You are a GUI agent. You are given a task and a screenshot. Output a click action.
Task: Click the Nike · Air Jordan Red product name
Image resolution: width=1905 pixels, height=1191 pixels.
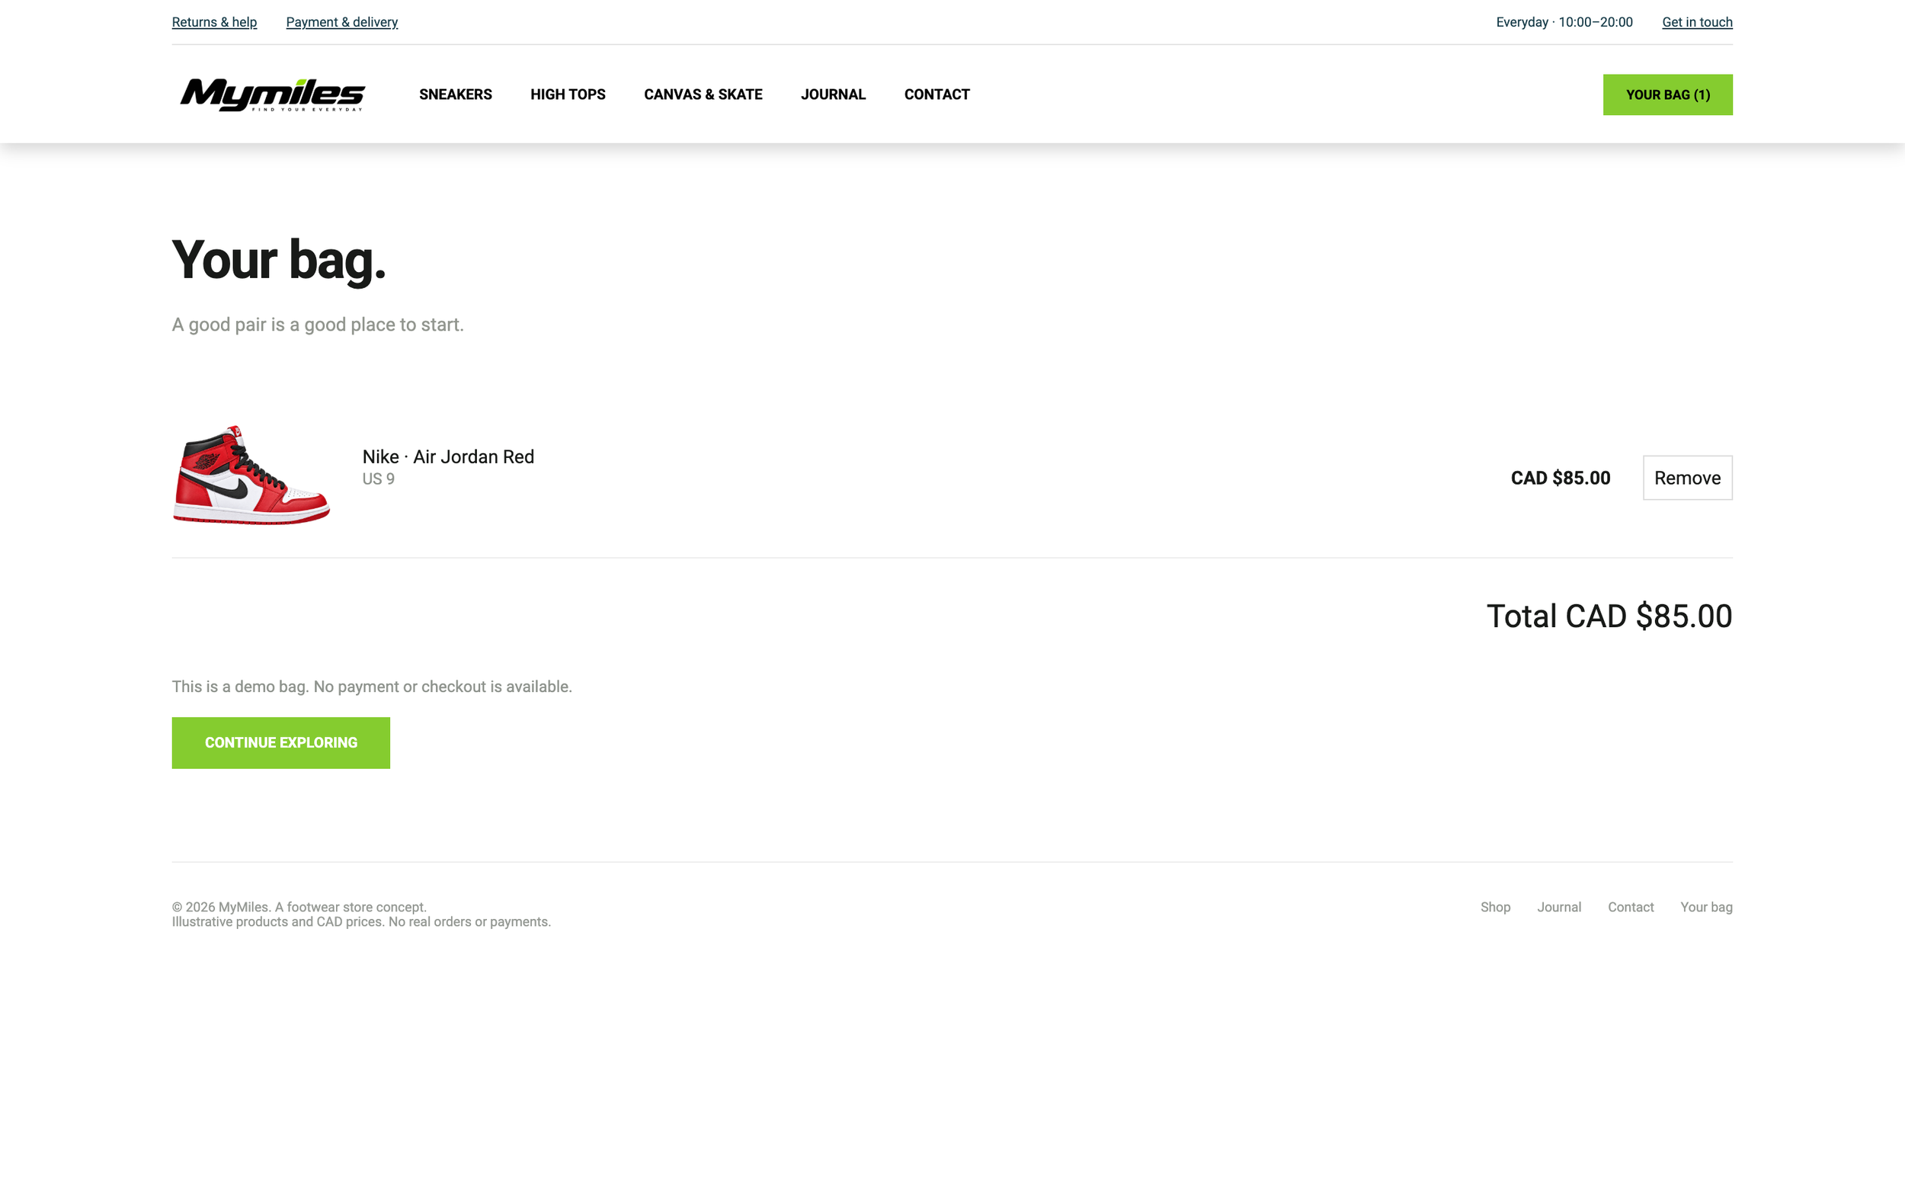448,457
